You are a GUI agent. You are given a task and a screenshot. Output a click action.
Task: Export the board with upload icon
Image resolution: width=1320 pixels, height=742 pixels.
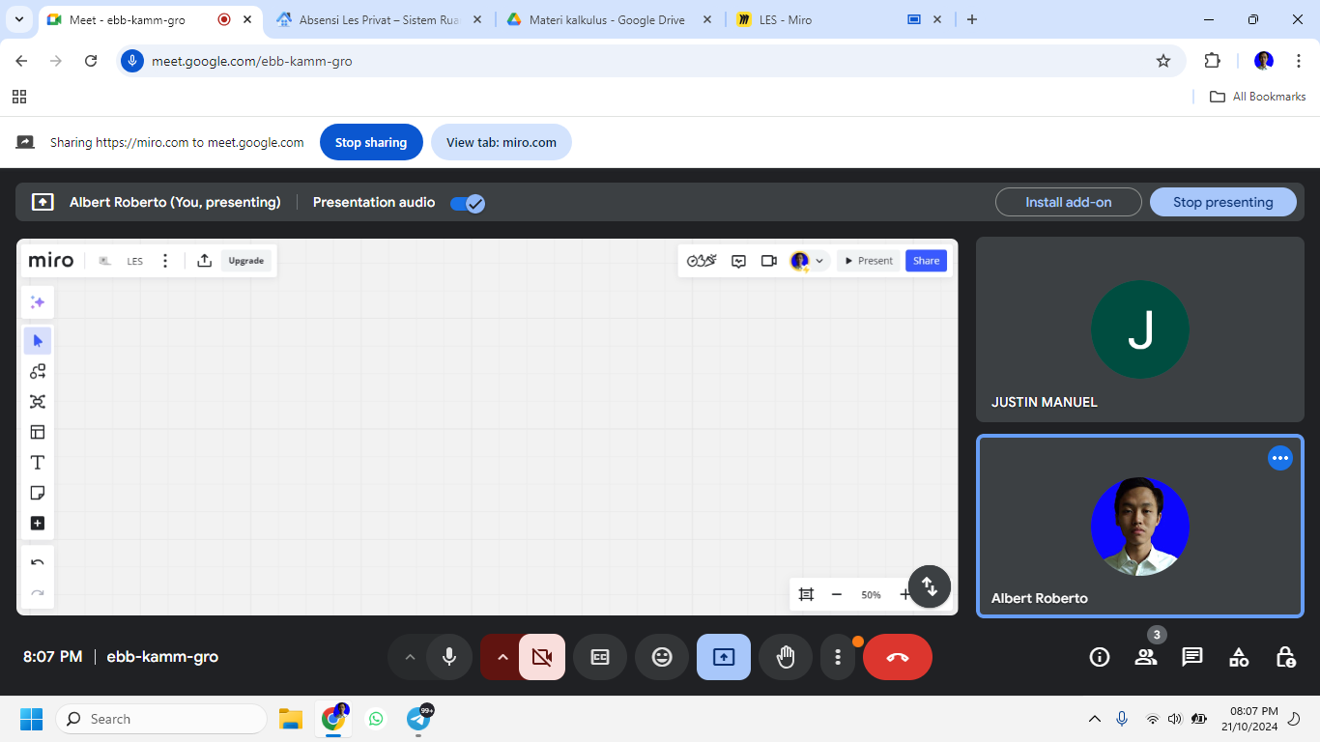204,261
